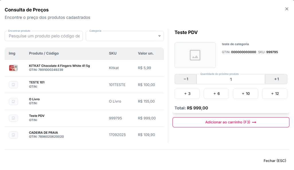Click the large product image placeholder
Screen dimensions: 294x170
coord(195,55)
